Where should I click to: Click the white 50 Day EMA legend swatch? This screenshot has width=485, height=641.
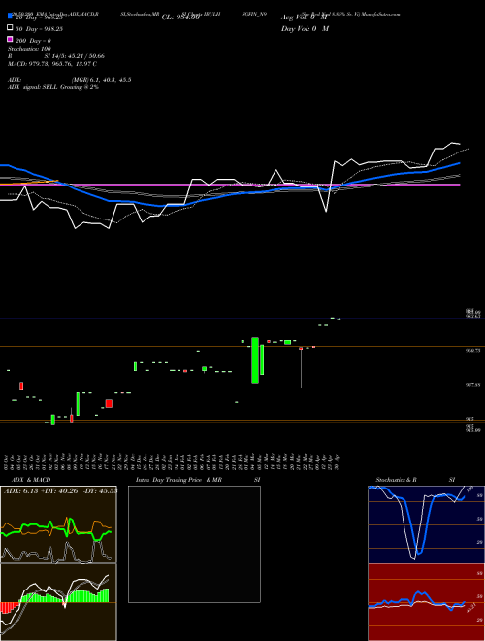[x=10, y=27]
